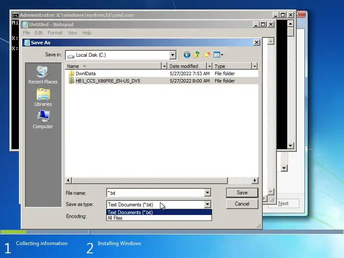The image size is (344, 258).
Task: Open the Type column dropdown
Action: click(x=255, y=66)
